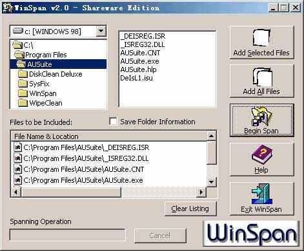Click the Add All Files button
Screen dimensions: 304x251
pyautogui.click(x=261, y=81)
